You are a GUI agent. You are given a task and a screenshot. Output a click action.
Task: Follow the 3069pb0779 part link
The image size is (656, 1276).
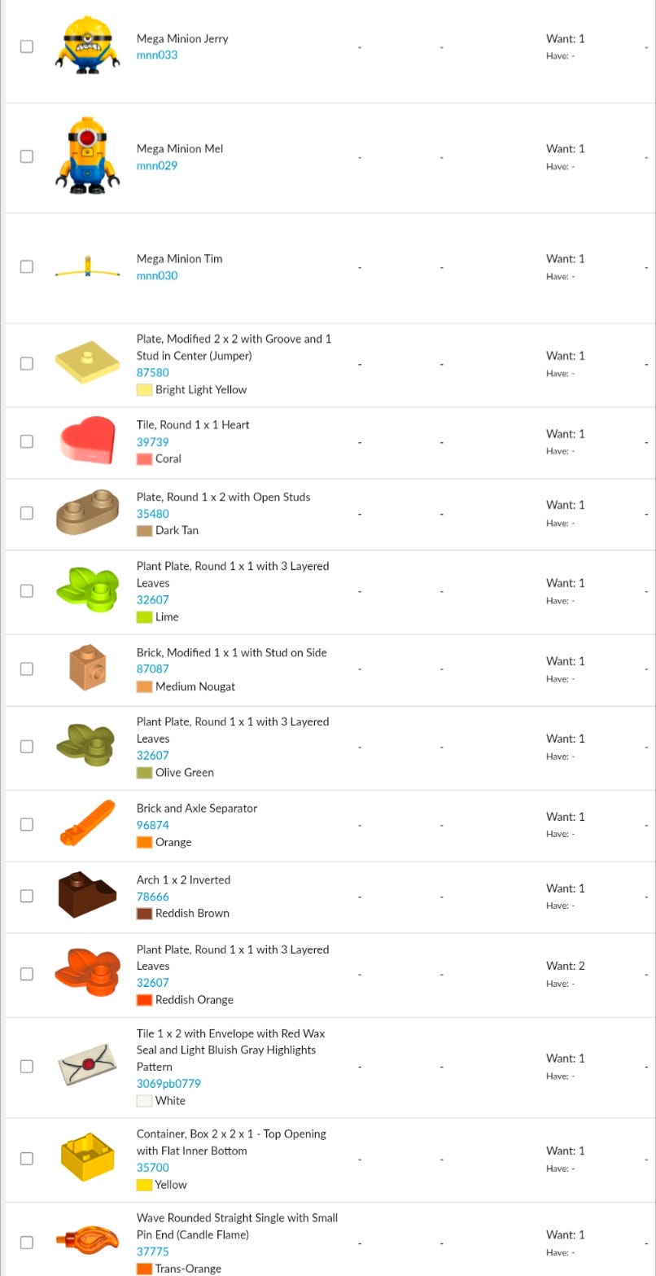click(168, 1084)
